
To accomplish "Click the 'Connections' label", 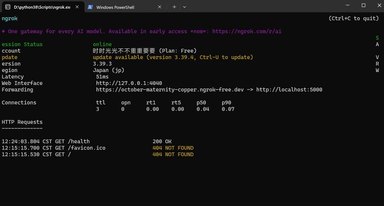I will coord(19,103).
